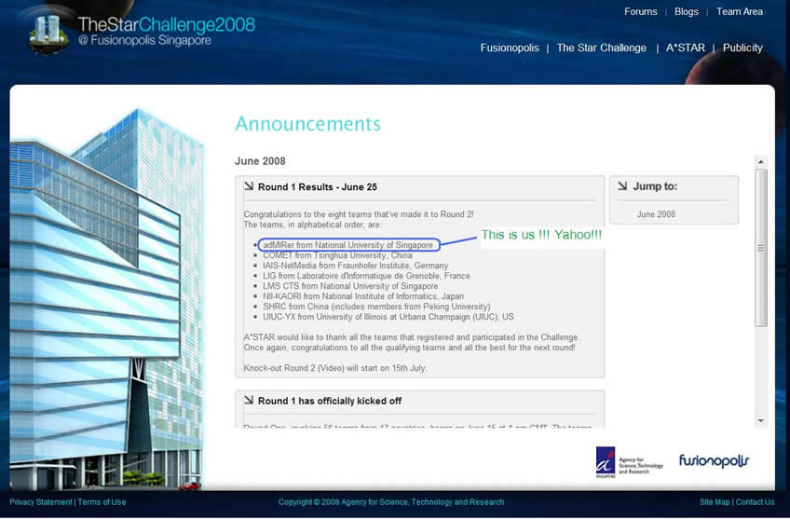Click the Fusionopolis footer logo
Viewport: 790px width, 519px height.
pyautogui.click(x=714, y=461)
